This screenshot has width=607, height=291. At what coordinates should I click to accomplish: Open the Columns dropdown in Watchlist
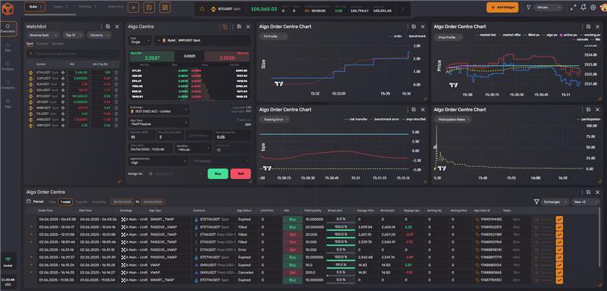coord(99,35)
